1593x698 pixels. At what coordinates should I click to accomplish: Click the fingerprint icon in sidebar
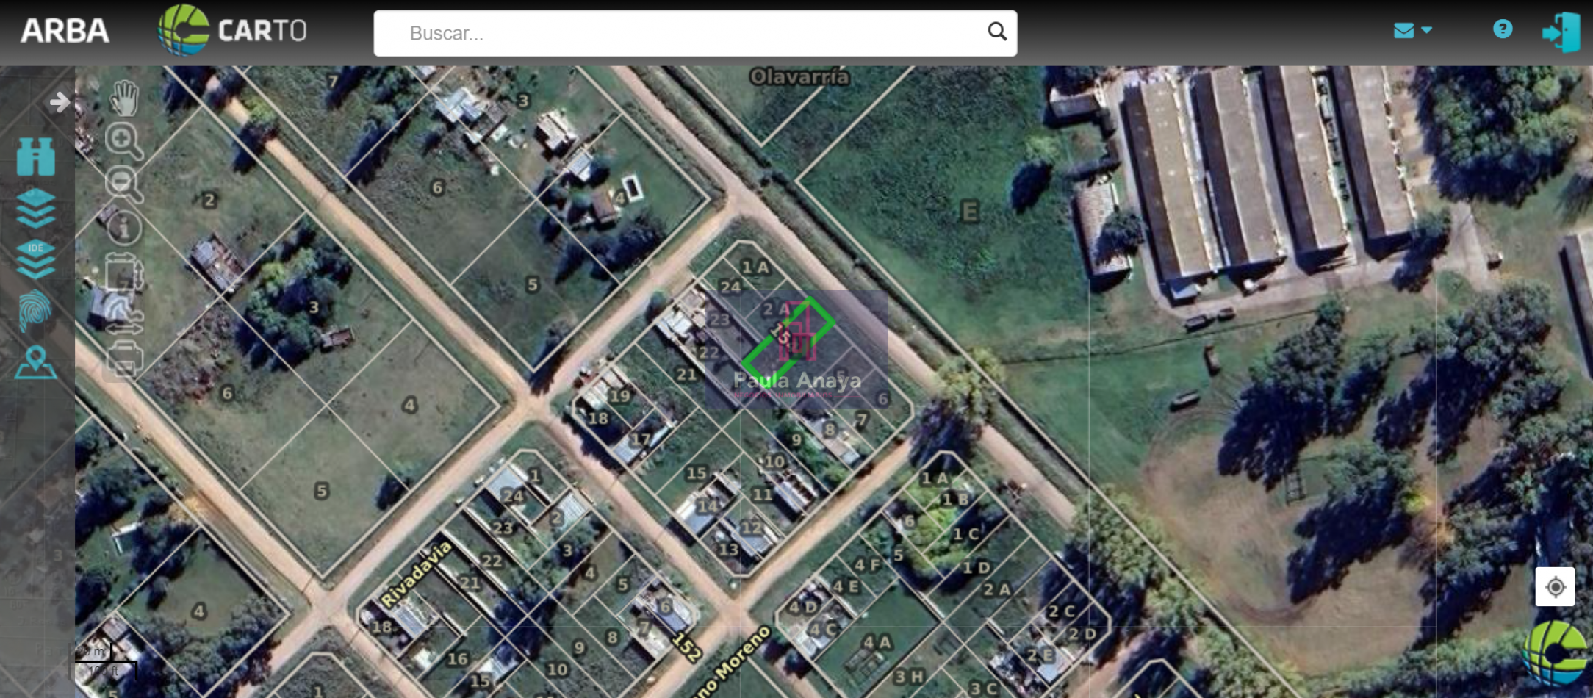click(35, 311)
